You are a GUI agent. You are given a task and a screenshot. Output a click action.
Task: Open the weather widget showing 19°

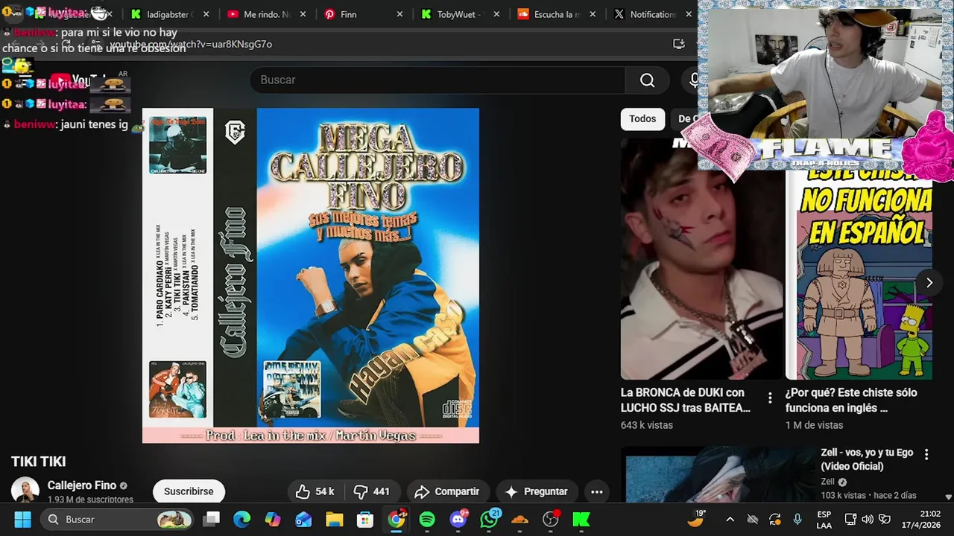696,518
